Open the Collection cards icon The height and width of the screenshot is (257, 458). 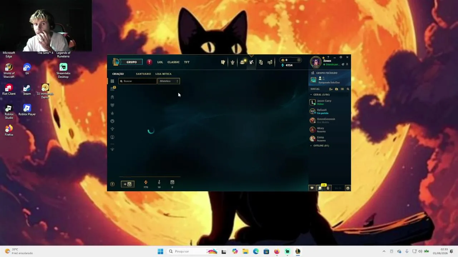pyautogui.click(x=223, y=62)
